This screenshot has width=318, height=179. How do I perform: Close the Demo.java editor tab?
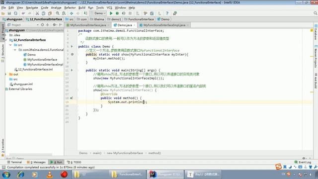(135, 25)
